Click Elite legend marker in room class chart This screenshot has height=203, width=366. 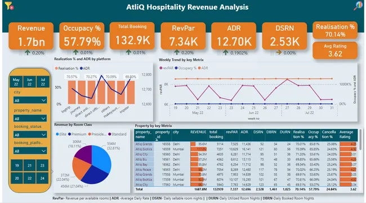tap(57, 134)
